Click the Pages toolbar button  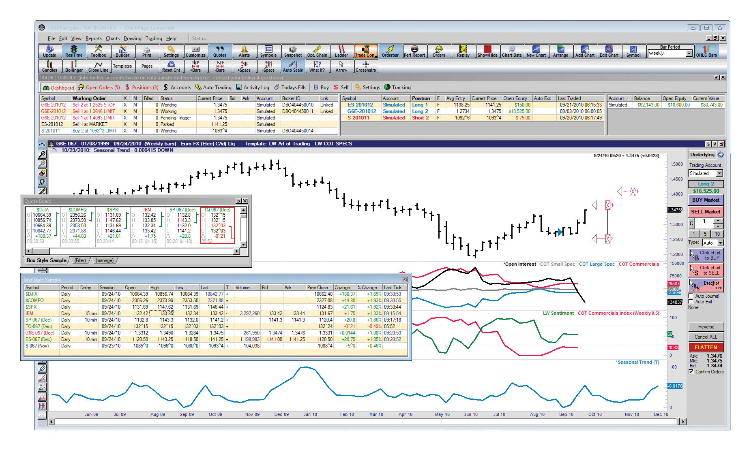[147, 66]
